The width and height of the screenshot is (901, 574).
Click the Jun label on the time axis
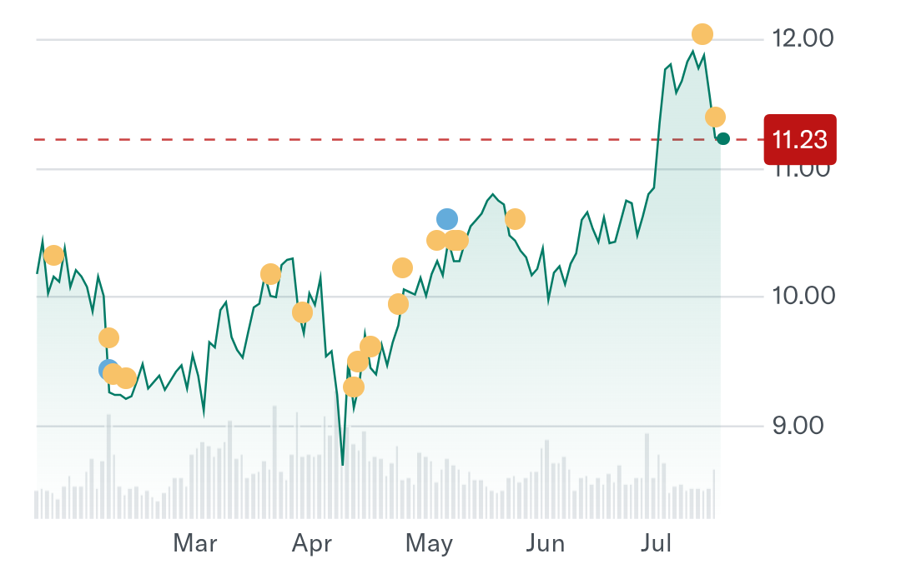(x=546, y=545)
